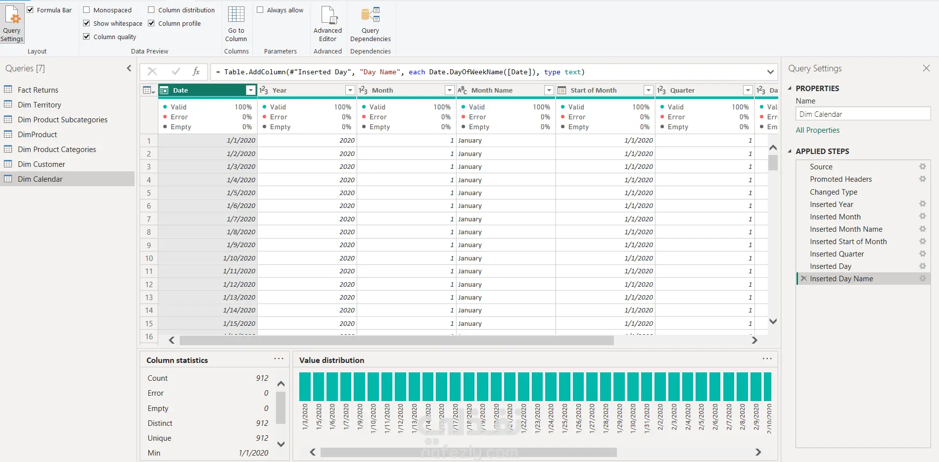Open the Date column filter dropdown
Image resolution: width=939 pixels, height=462 pixels.
[251, 90]
